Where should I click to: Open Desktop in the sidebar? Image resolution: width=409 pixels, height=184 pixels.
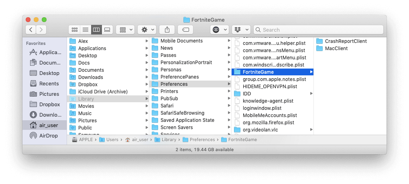[x=45, y=73]
